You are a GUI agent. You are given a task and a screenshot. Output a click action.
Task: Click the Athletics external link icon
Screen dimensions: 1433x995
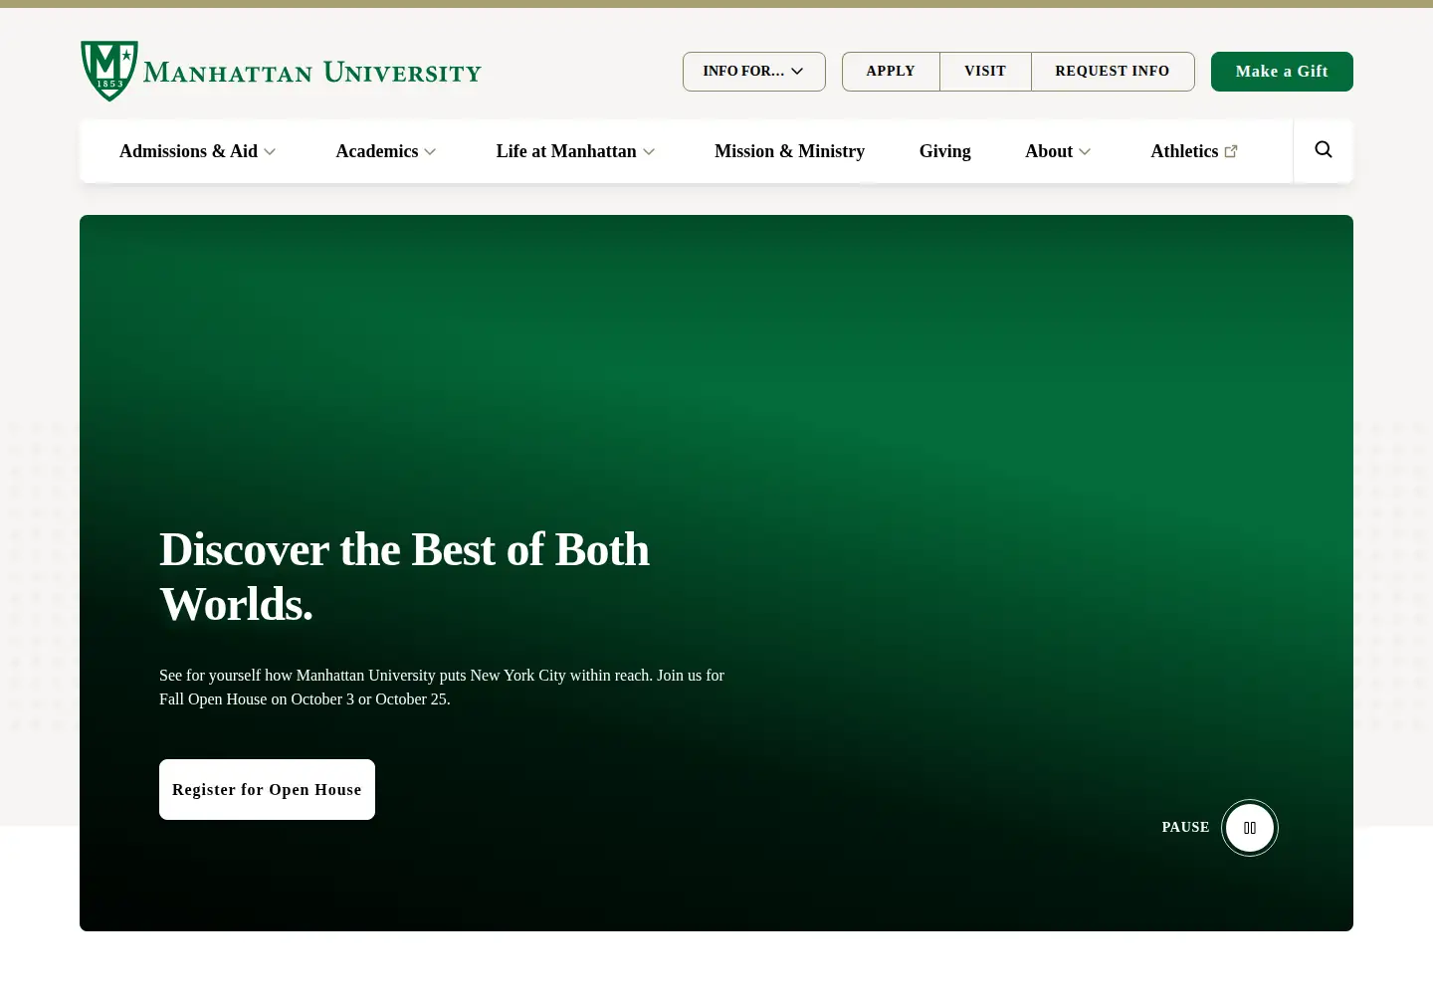(x=1231, y=151)
